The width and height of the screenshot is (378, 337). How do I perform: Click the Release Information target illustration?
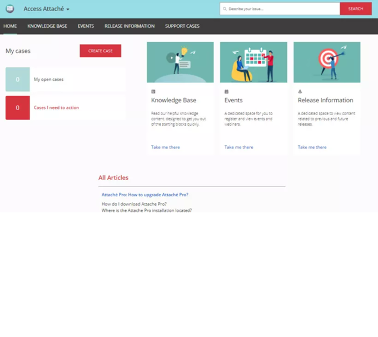tap(327, 62)
